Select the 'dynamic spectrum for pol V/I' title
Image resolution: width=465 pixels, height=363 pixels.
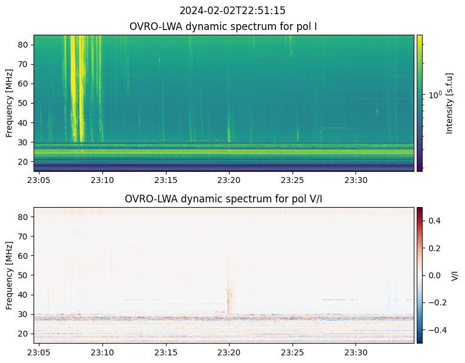[x=224, y=199]
